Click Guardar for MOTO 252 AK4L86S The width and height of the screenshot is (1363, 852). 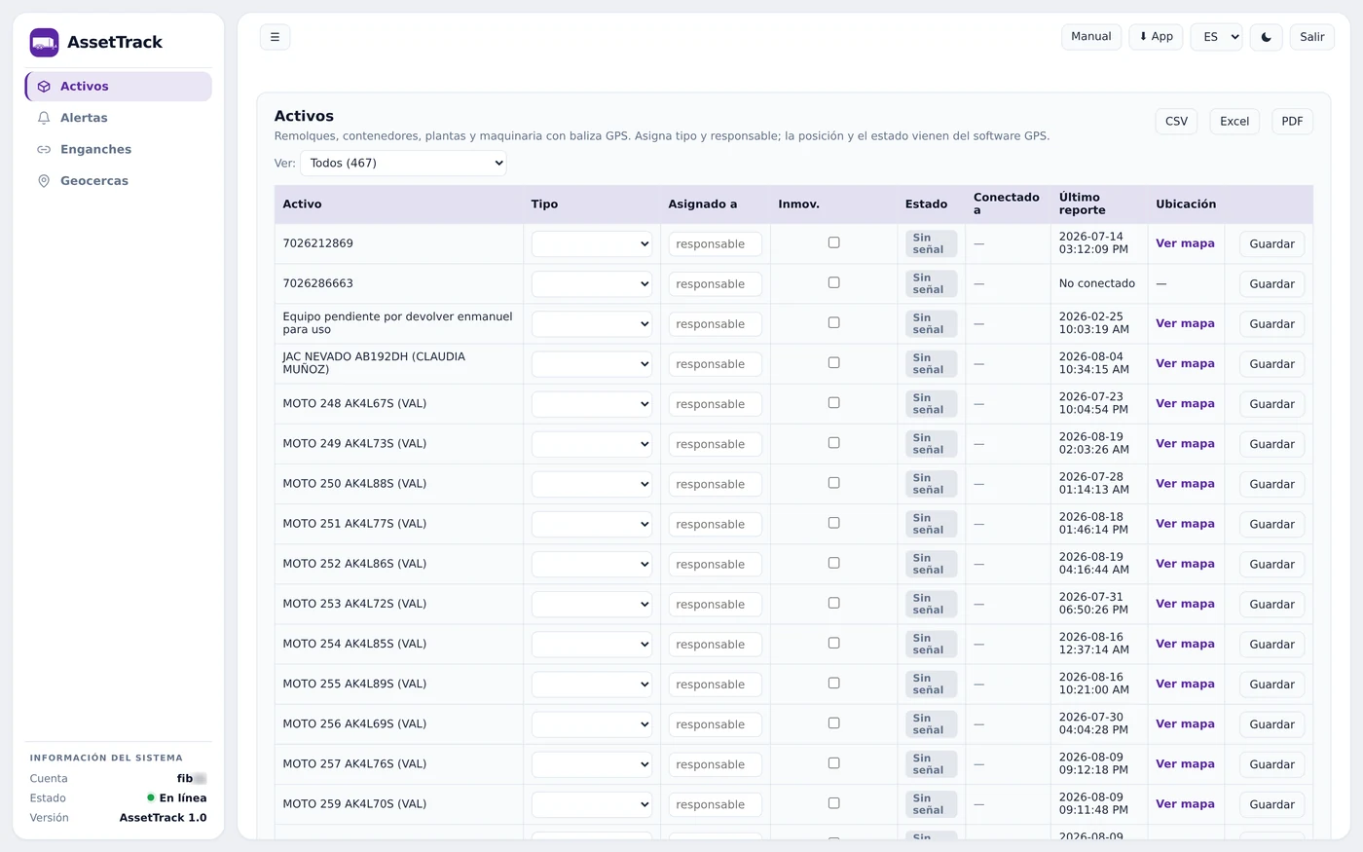[1271, 565]
